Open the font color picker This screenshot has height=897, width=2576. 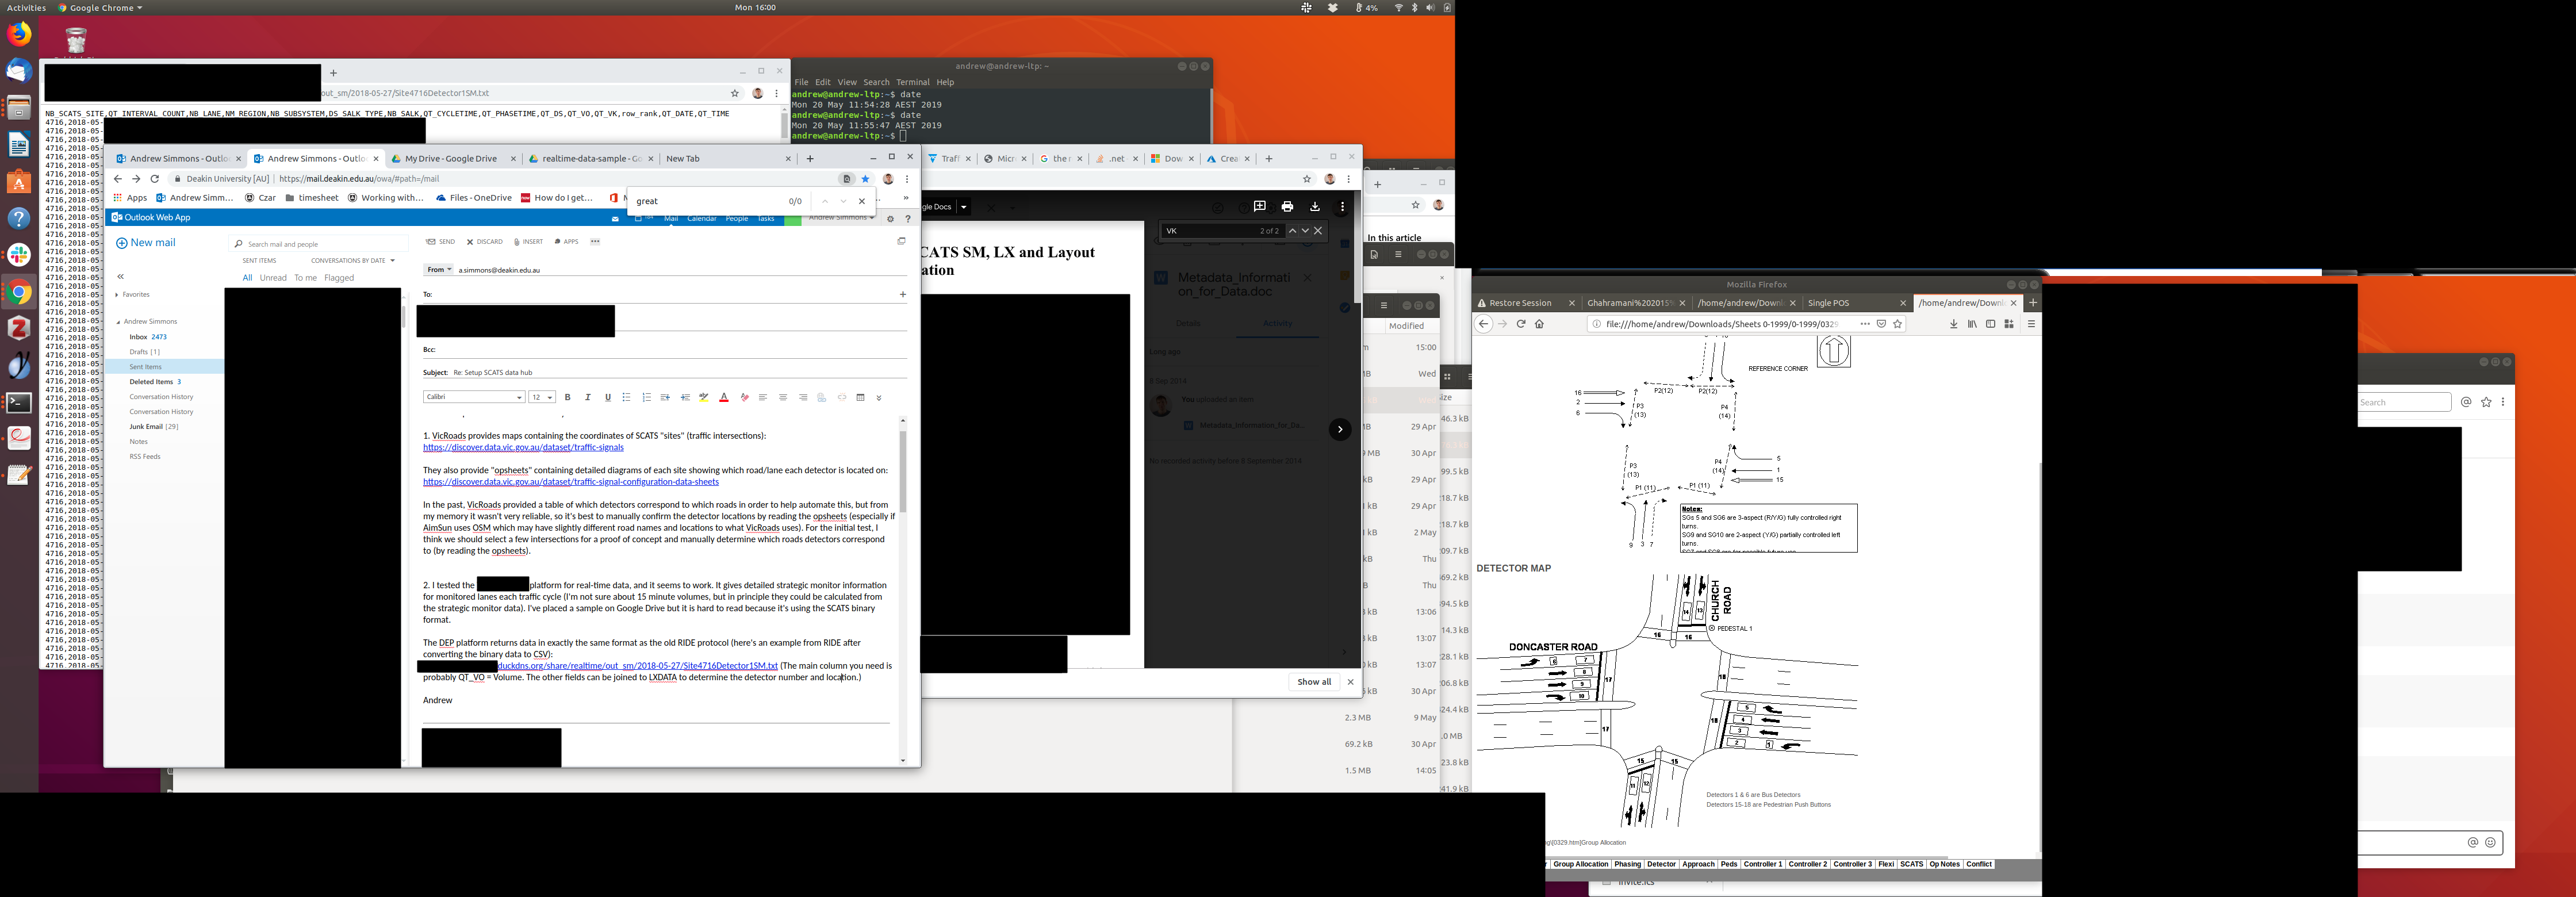pos(724,397)
